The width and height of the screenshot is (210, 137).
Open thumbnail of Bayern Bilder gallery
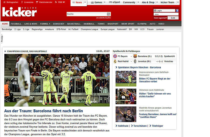(x=126, y=79)
